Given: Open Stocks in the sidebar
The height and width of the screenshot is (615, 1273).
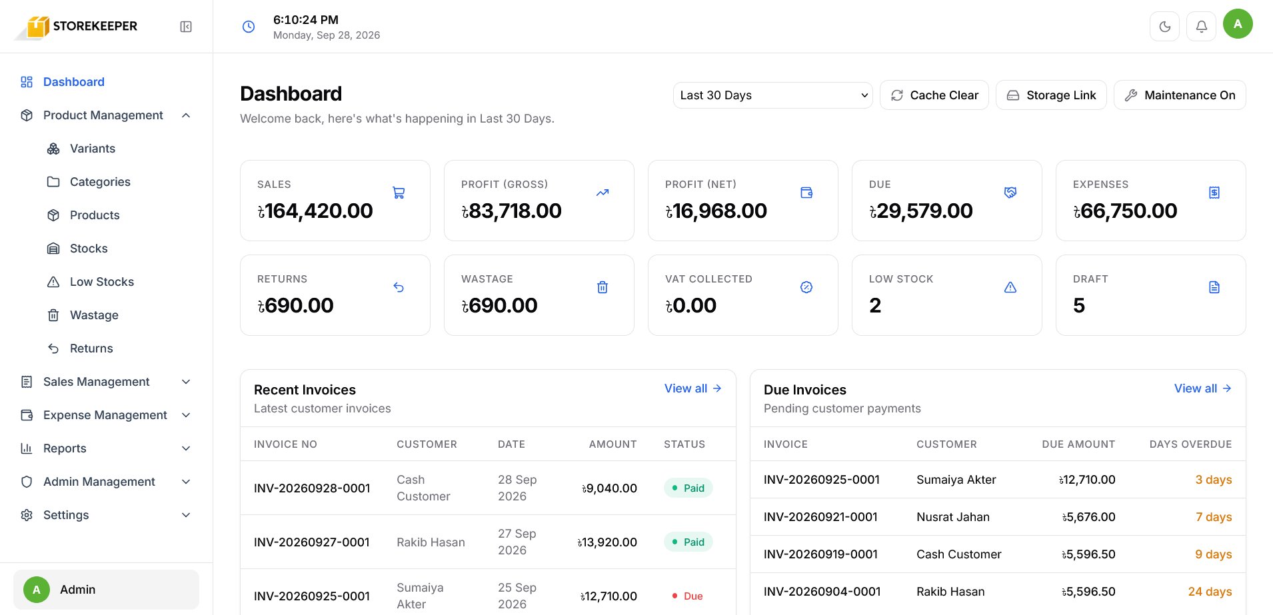Looking at the screenshot, I should 120,249.
